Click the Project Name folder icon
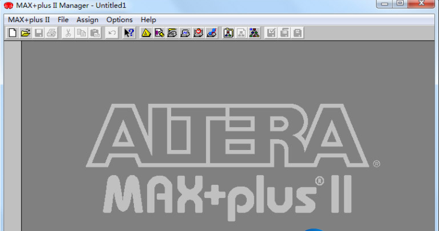The image size is (439, 231). click(x=228, y=33)
